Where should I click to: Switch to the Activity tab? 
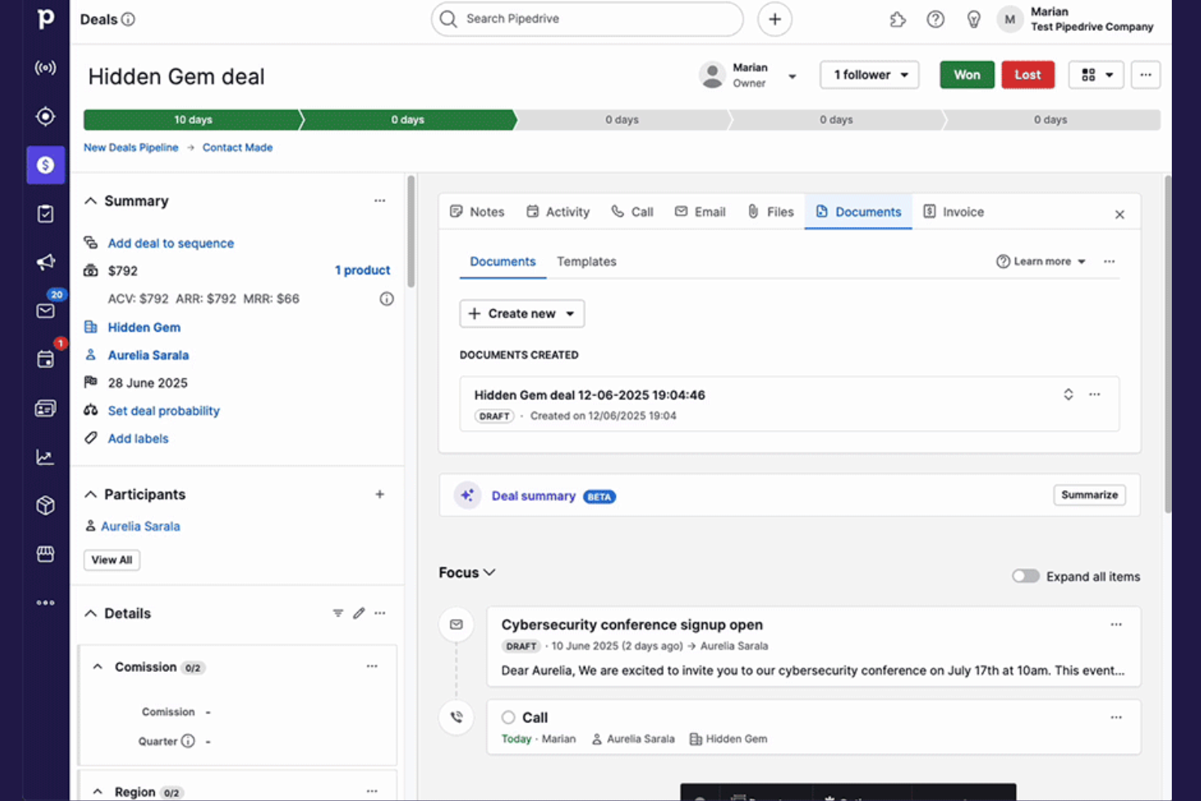pyautogui.click(x=558, y=212)
